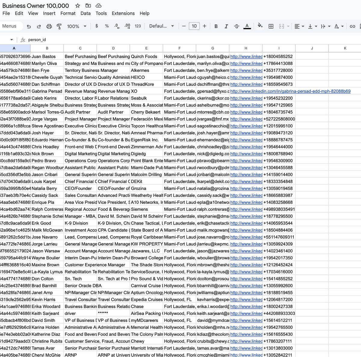Select the cell 'Marilyn Oliva'

47,63
